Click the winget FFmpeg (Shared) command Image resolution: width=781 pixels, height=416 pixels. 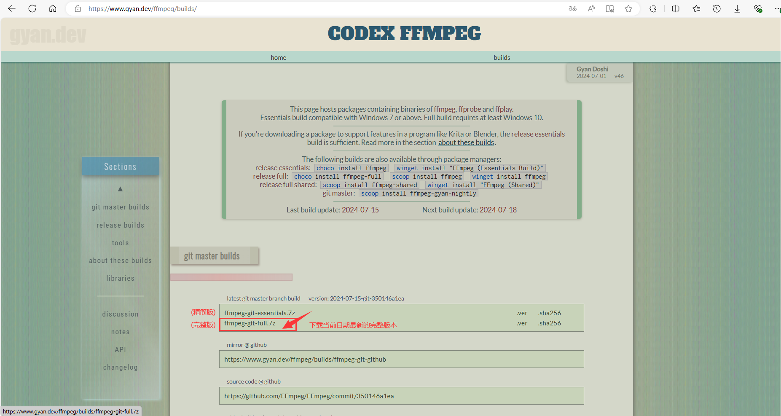(483, 185)
